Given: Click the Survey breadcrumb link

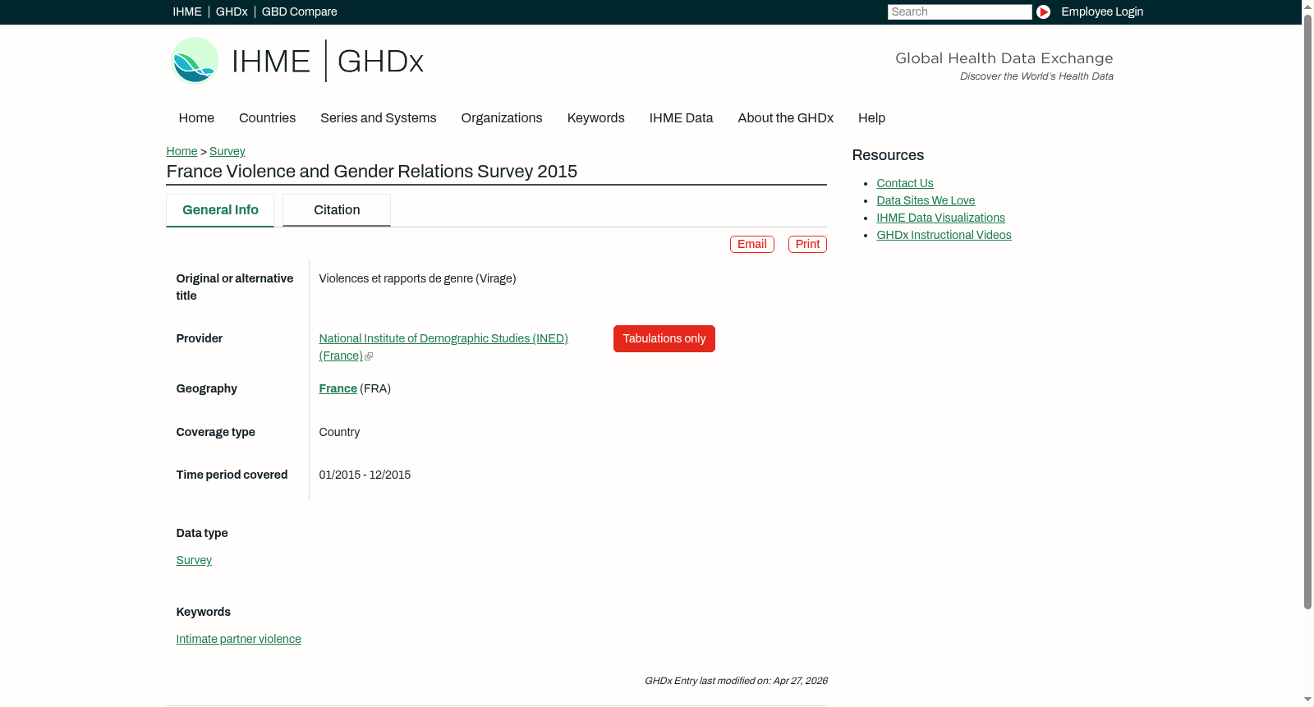Looking at the screenshot, I should 227,151.
